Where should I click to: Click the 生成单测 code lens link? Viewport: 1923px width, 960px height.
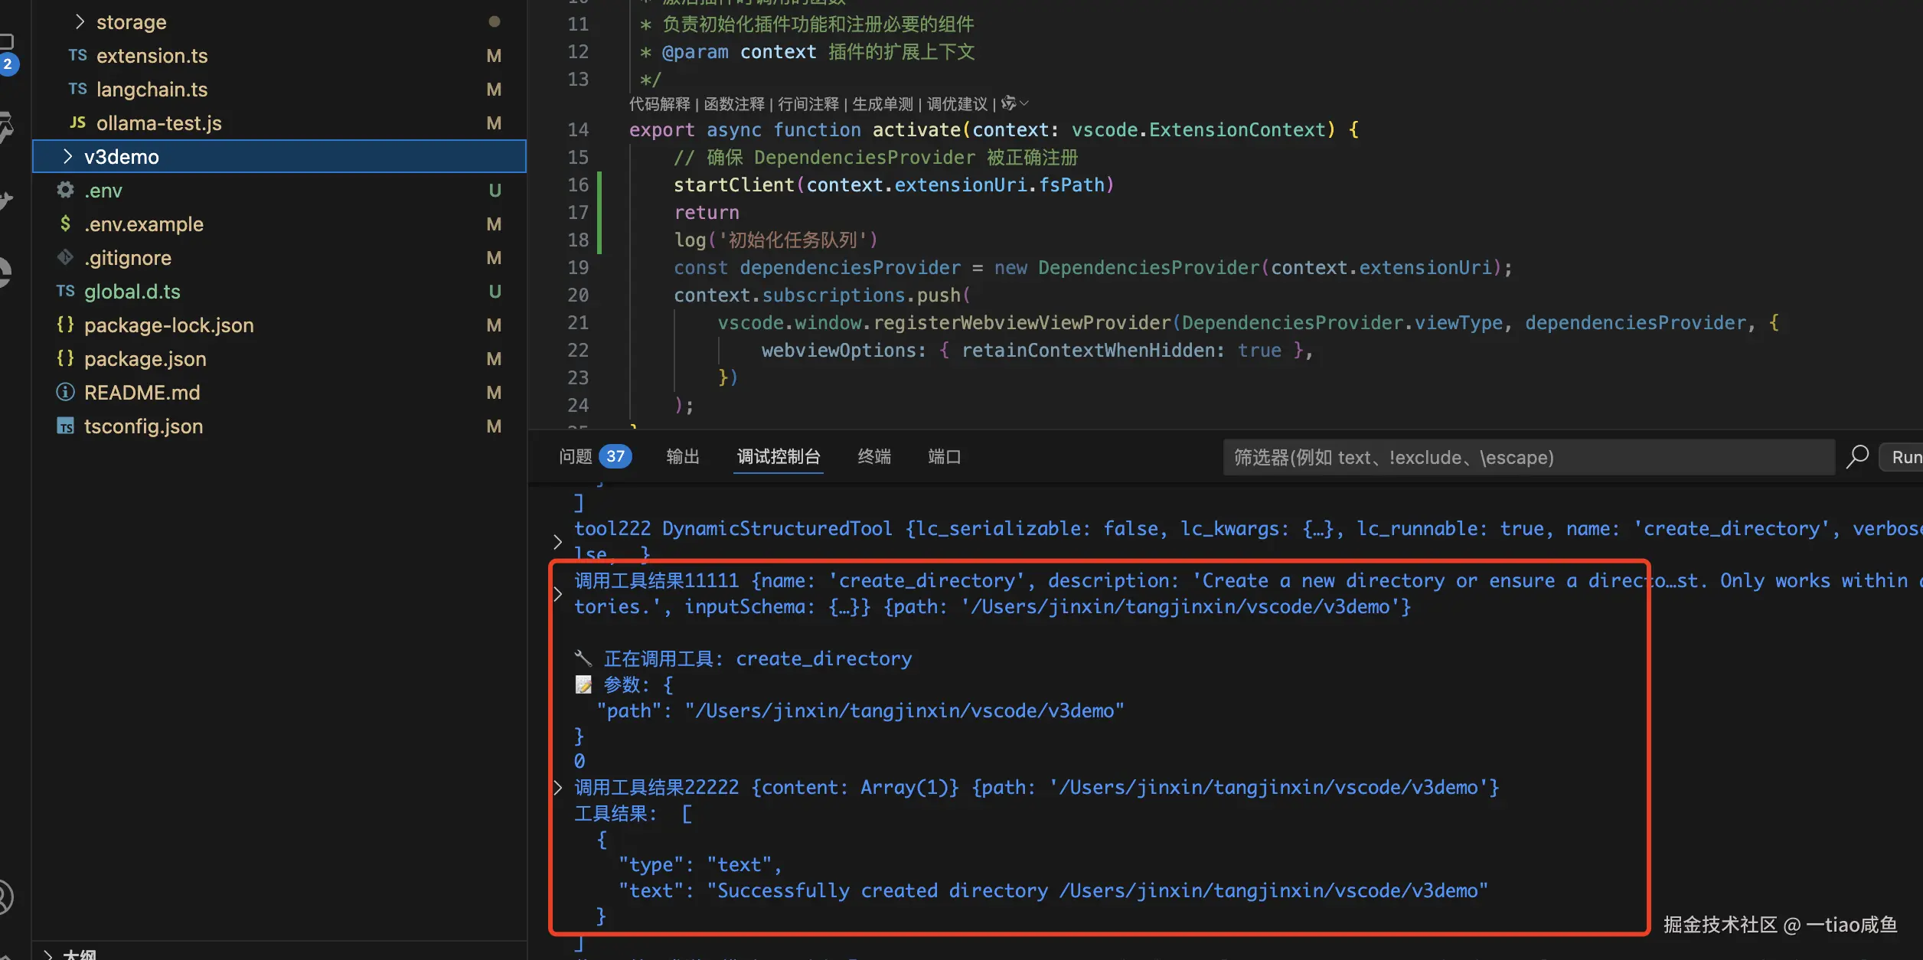coord(882,103)
